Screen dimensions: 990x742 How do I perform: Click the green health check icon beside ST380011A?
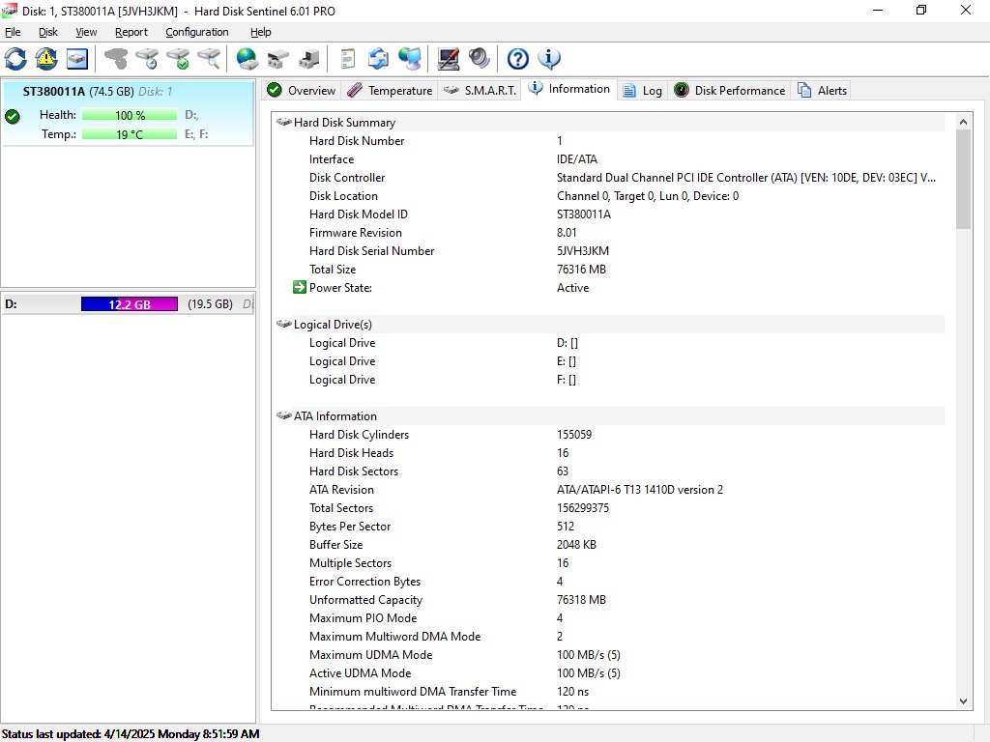(12, 116)
